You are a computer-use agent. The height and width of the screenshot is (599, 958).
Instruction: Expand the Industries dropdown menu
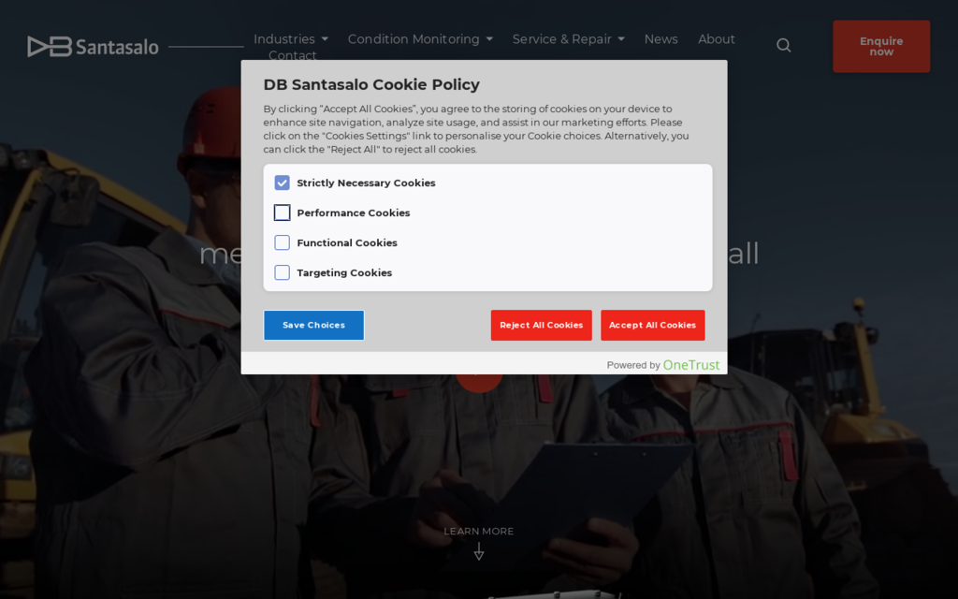pos(290,39)
